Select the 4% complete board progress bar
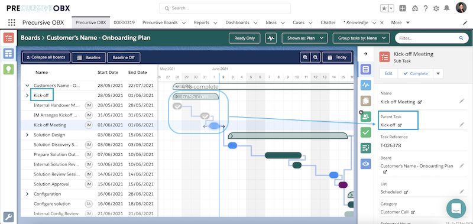The height and width of the screenshot is (224, 473). point(263,87)
